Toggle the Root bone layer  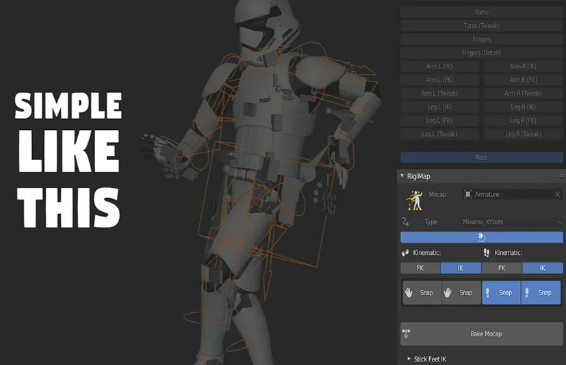[482, 157]
